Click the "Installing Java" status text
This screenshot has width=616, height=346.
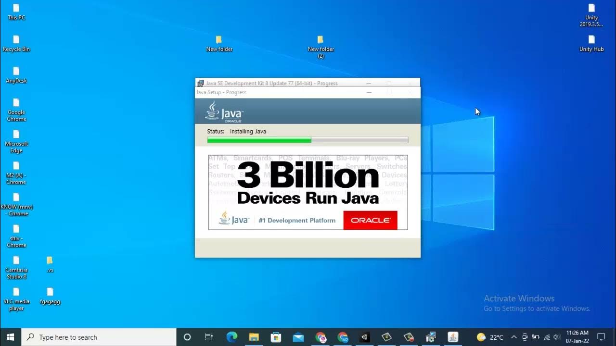[x=248, y=131]
